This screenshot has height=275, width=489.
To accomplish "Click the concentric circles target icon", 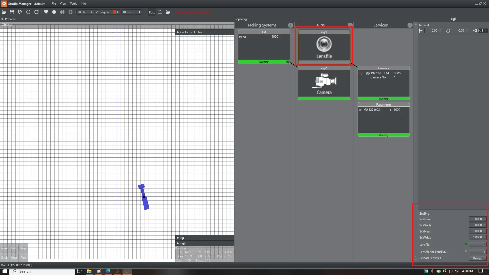I will [x=62, y=12].
